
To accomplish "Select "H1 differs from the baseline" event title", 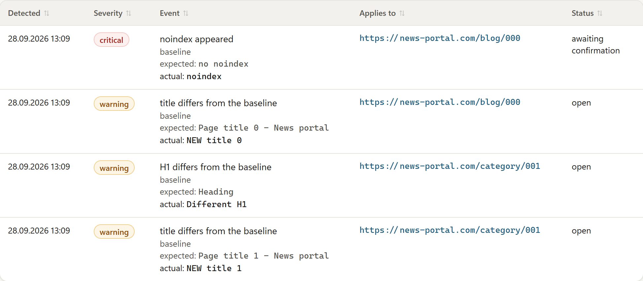I will tap(216, 167).
